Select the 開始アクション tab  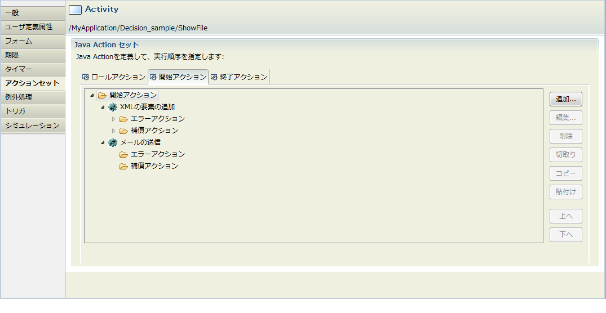pyautogui.click(x=178, y=77)
